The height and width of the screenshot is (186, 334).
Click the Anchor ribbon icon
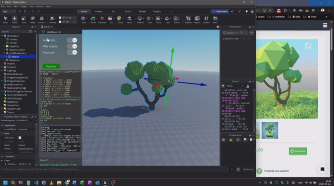(x=176, y=20)
